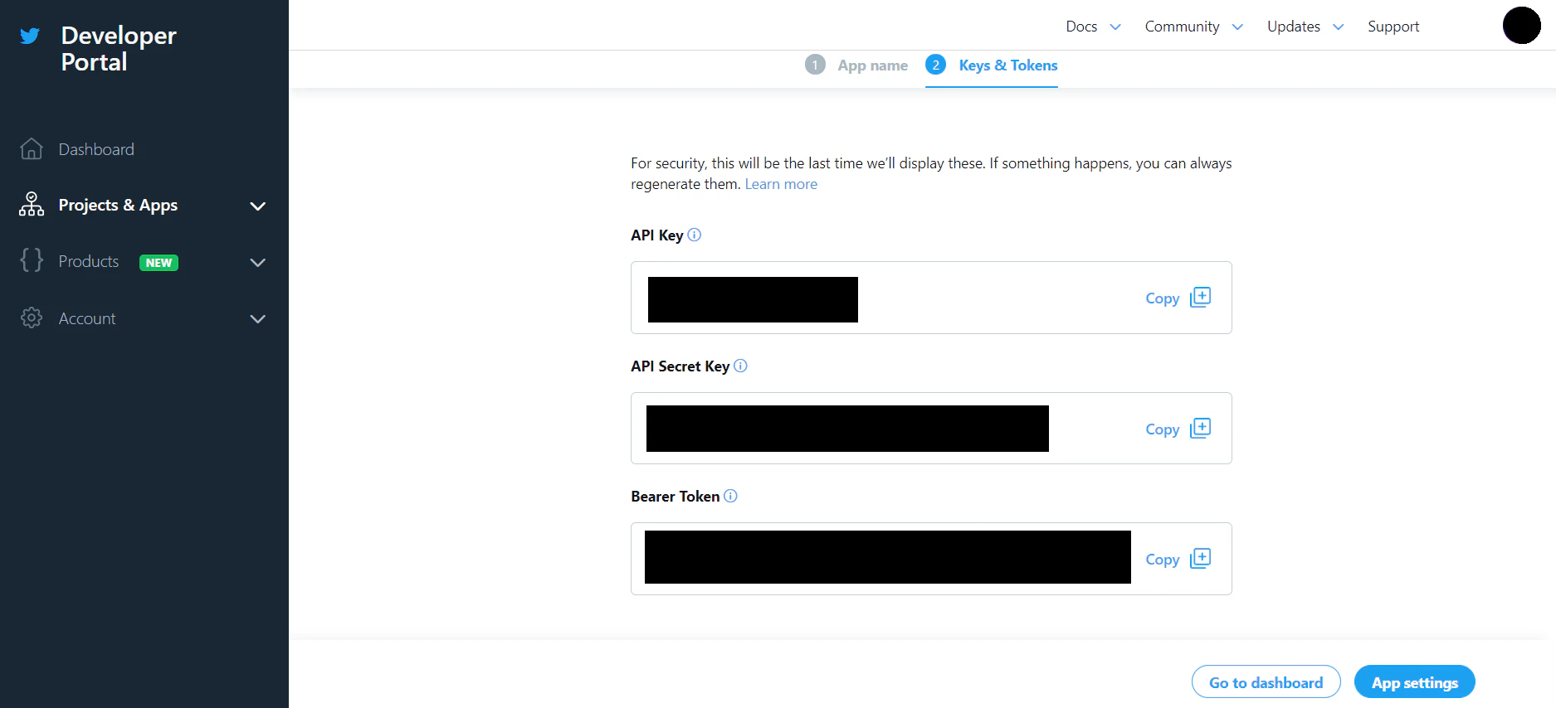Open the Updates dropdown menu
Viewport: 1556px width, 708px height.
1305,27
